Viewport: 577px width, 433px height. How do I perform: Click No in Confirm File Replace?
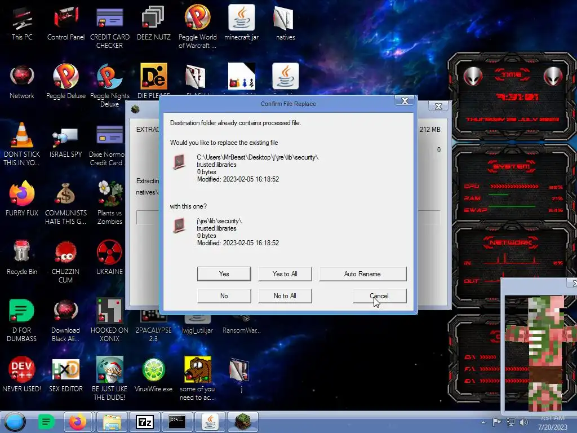point(224,296)
